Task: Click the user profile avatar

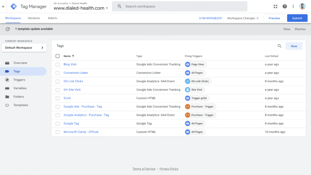Action: click(303, 6)
